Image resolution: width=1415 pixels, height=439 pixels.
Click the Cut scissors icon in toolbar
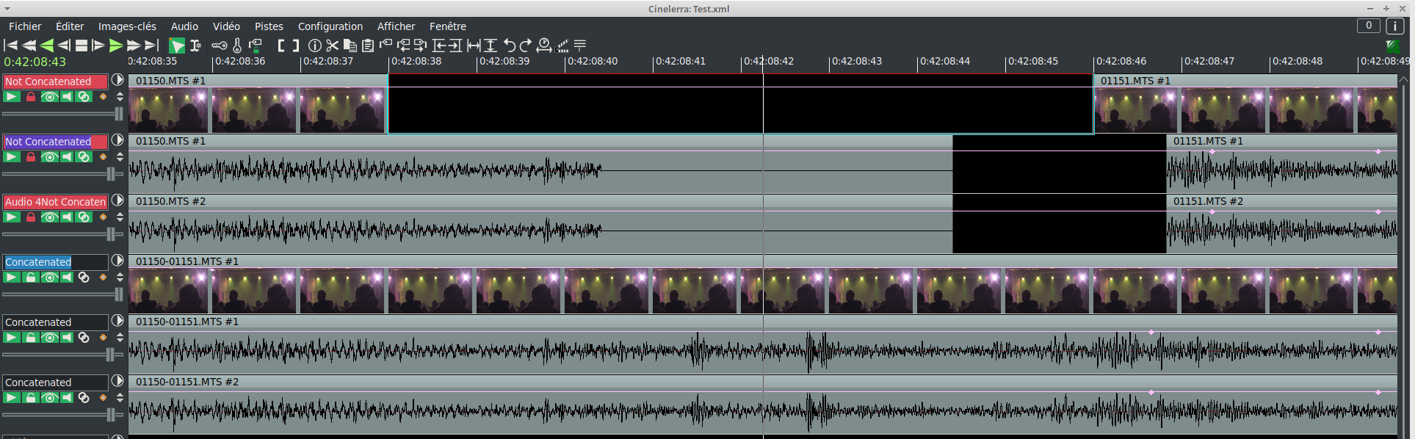(x=333, y=46)
